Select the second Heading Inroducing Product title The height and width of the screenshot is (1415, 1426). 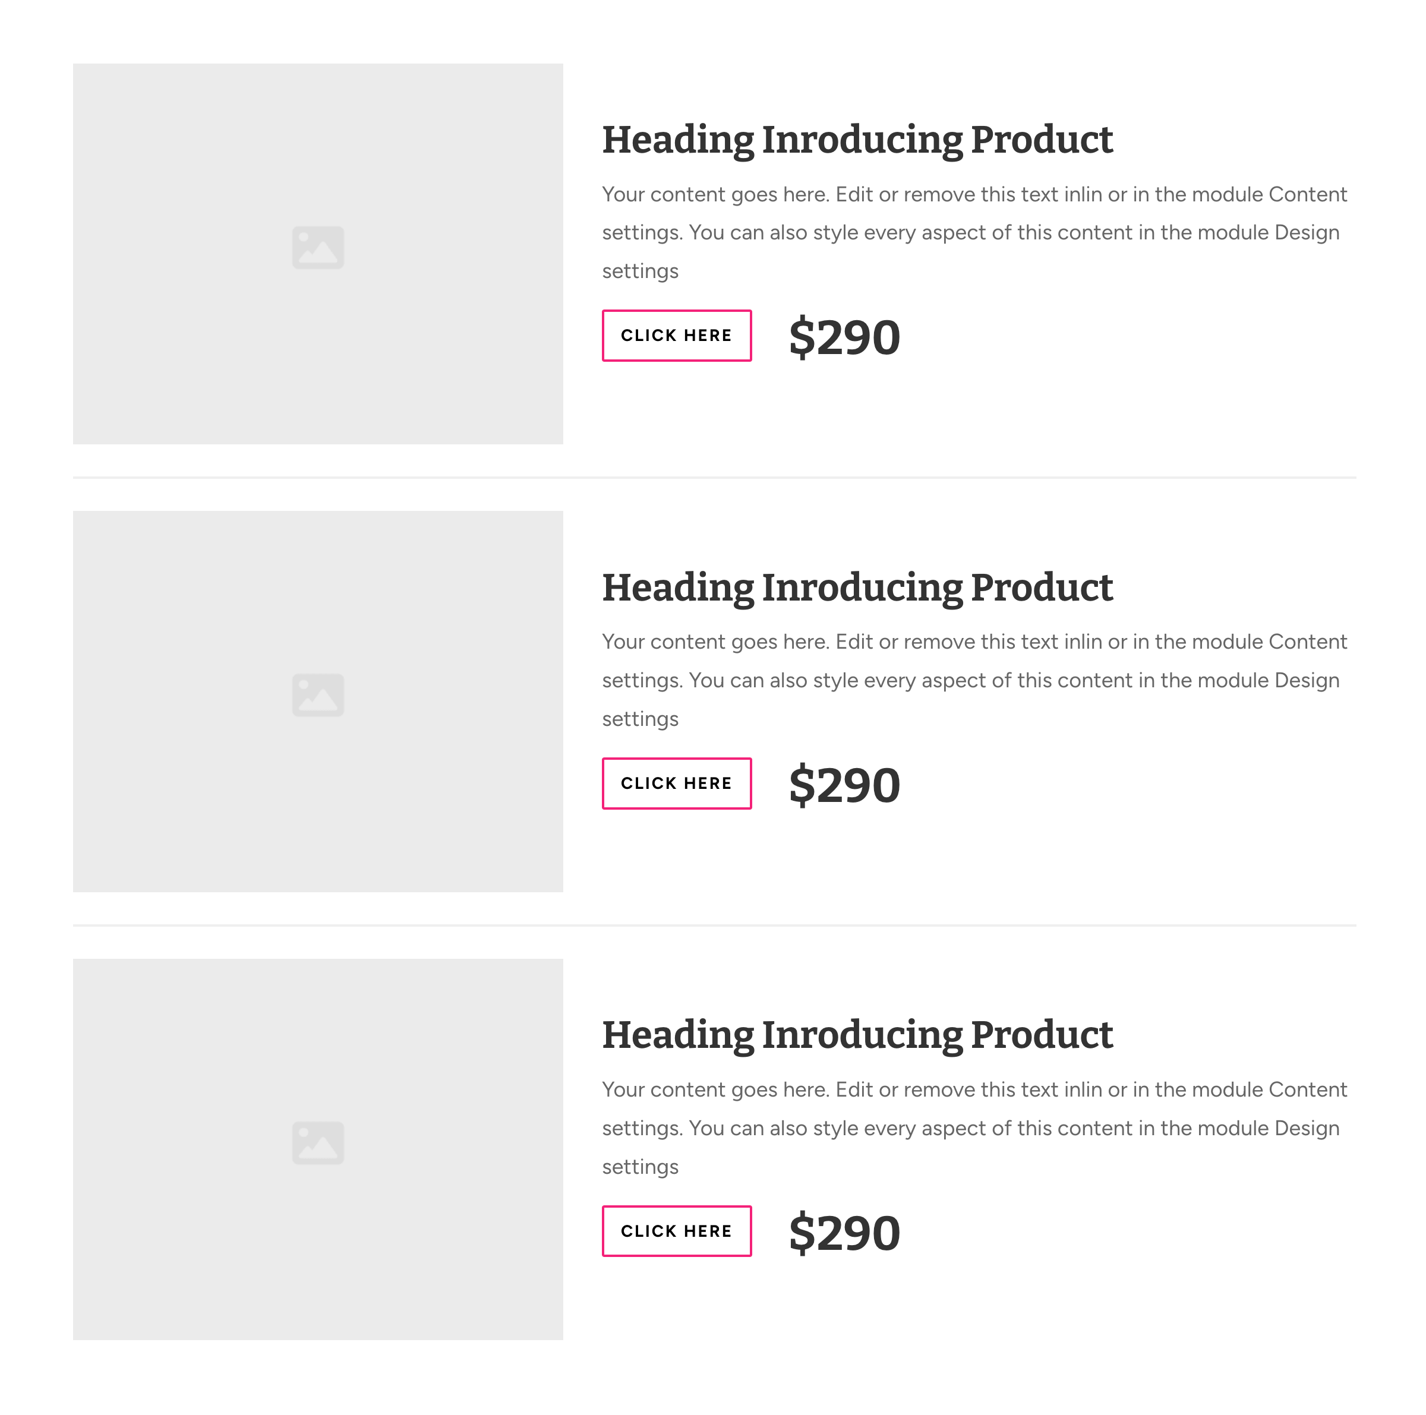click(857, 588)
